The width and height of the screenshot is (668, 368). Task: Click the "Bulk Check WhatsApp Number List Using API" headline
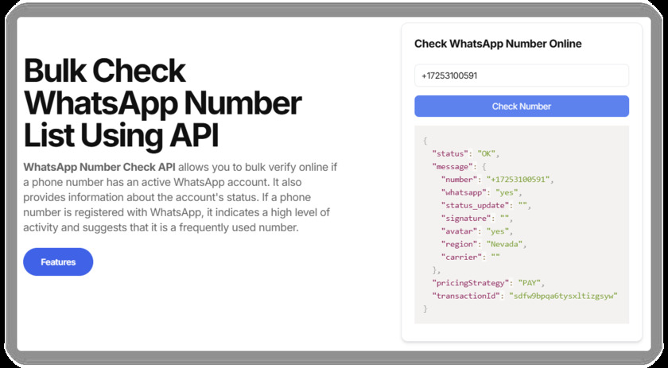(162, 103)
